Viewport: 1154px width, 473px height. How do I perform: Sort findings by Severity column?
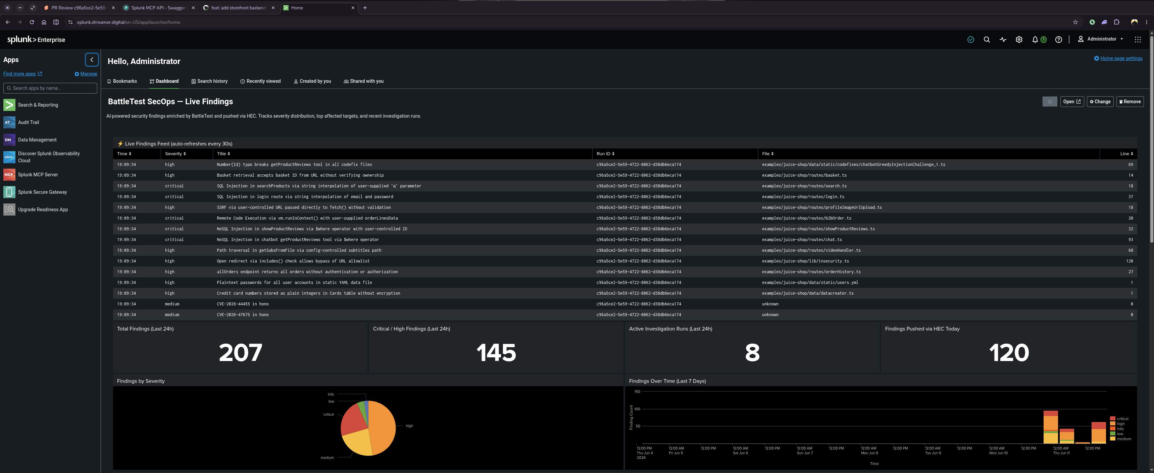tap(175, 154)
